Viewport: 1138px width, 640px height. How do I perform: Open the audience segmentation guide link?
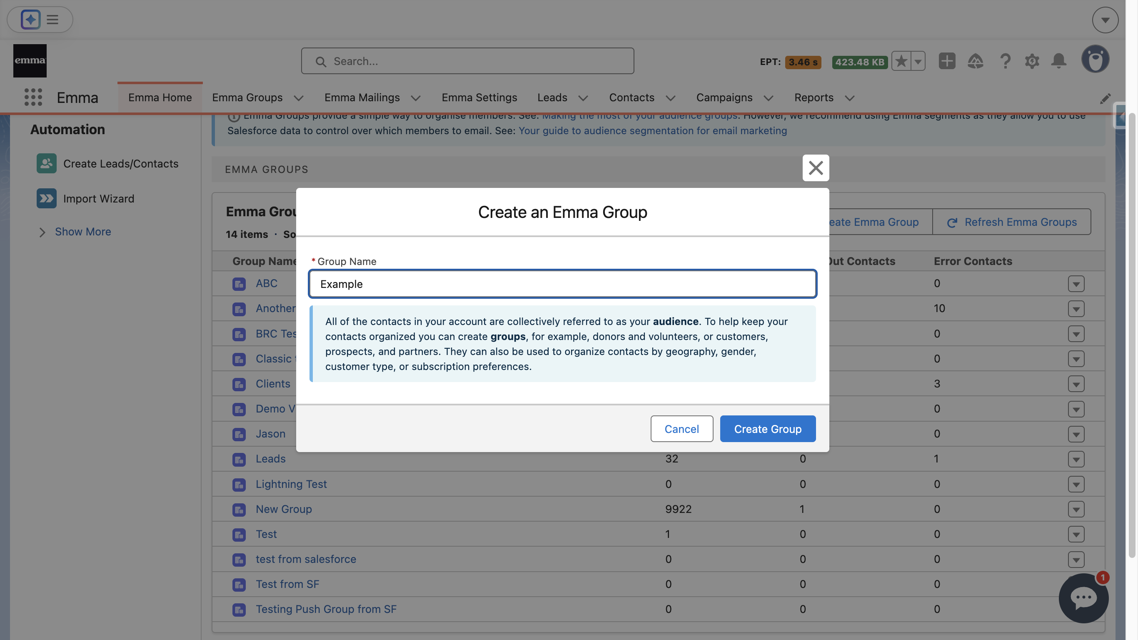point(652,130)
